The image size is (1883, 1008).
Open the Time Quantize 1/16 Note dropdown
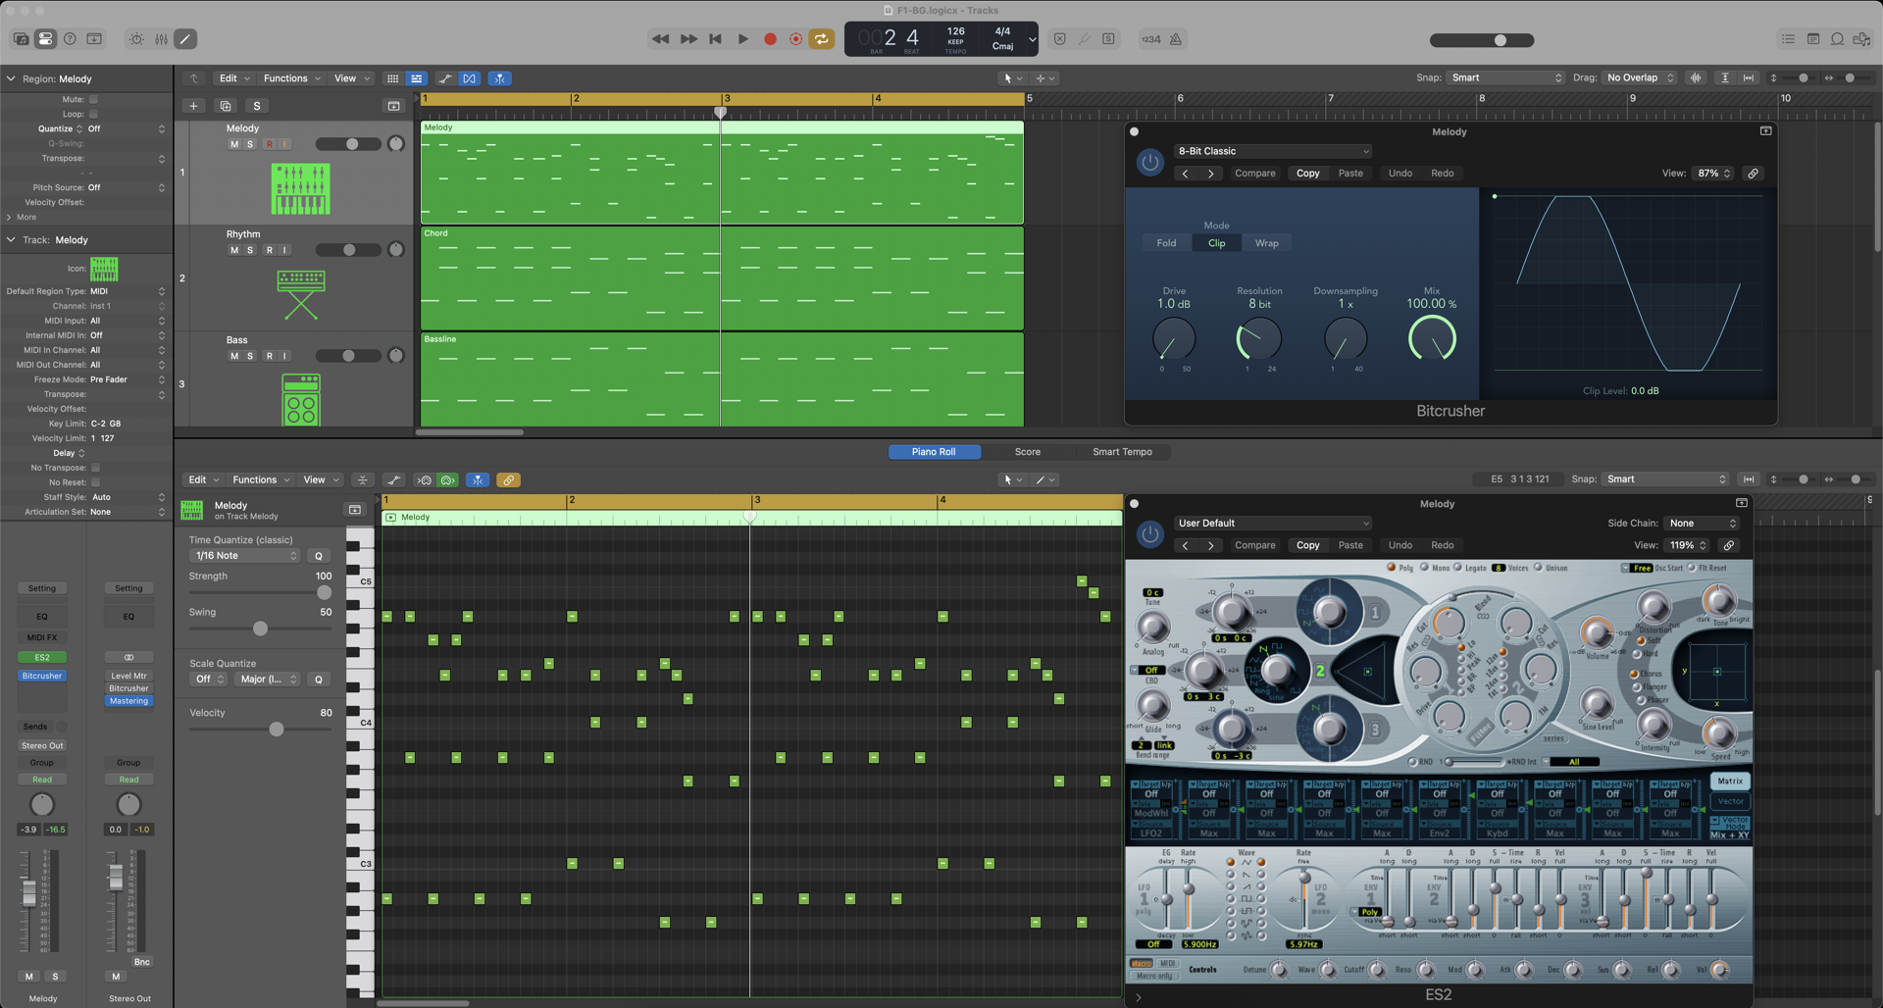[x=244, y=556]
